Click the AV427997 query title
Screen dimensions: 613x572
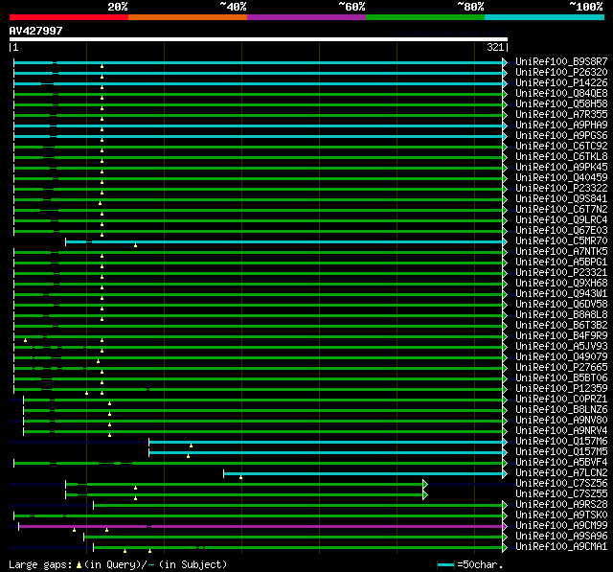coord(36,31)
